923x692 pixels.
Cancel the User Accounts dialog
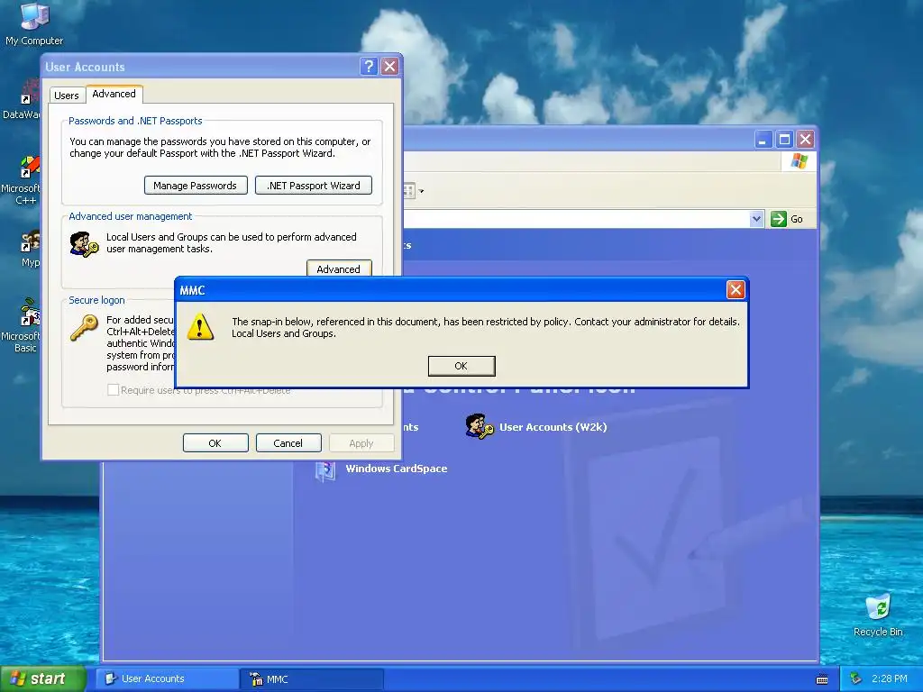click(x=288, y=443)
